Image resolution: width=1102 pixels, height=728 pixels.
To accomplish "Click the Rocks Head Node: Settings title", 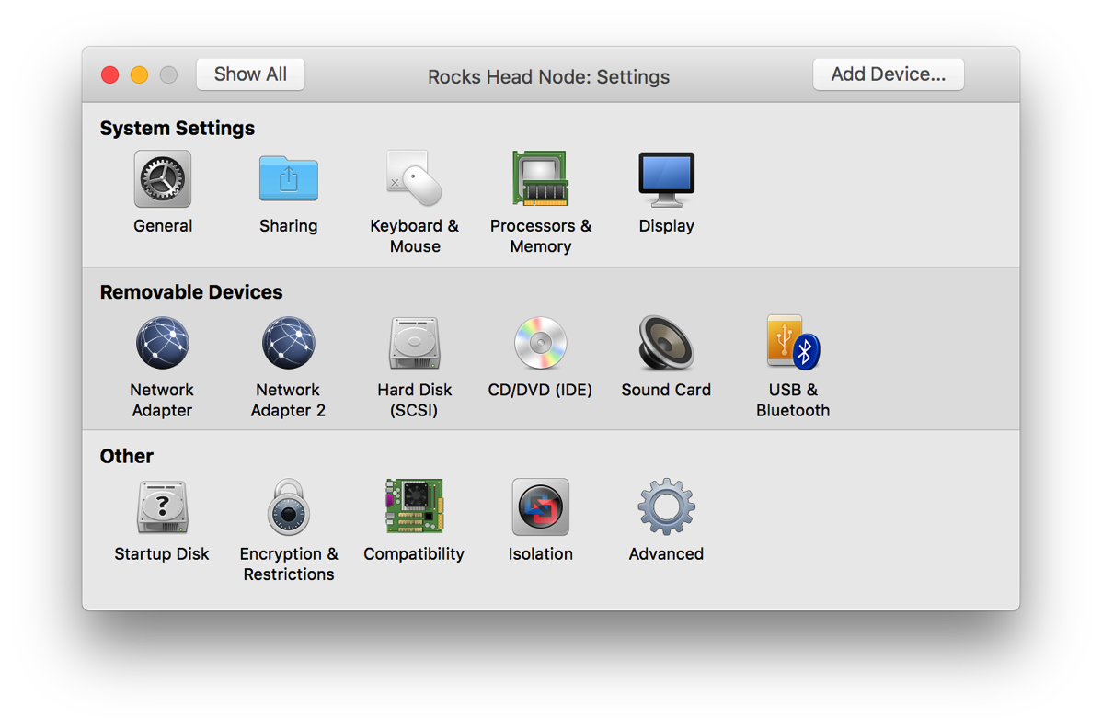I will pyautogui.click(x=549, y=76).
